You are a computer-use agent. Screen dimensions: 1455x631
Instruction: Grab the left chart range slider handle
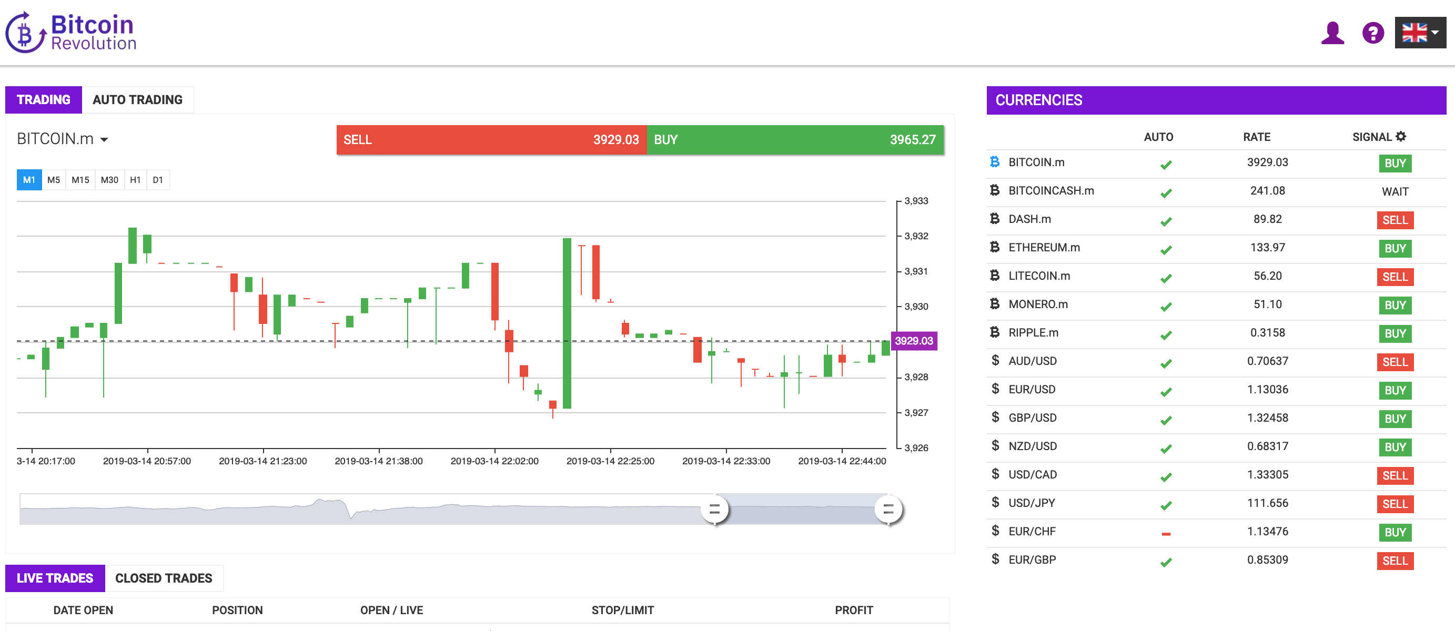point(714,510)
